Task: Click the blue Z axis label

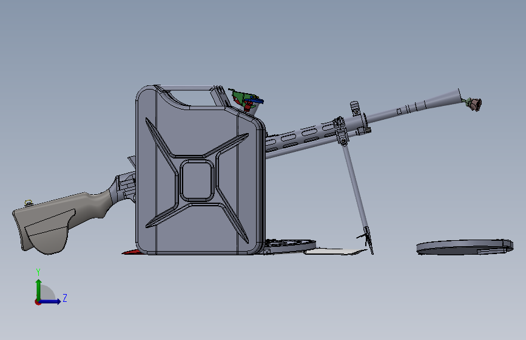Action: 65,298
